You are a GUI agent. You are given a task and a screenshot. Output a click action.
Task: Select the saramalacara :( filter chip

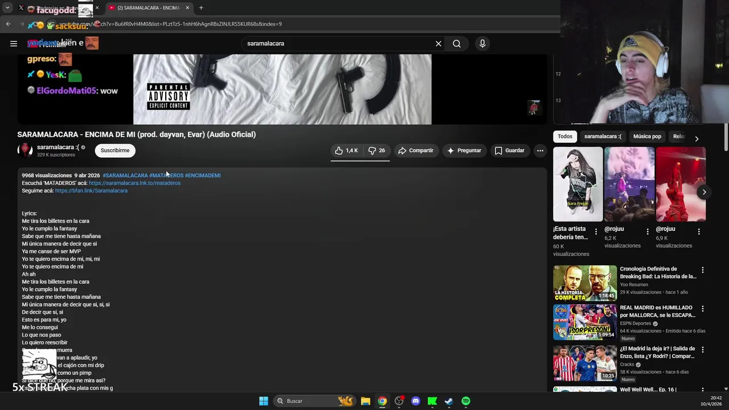coord(603,137)
